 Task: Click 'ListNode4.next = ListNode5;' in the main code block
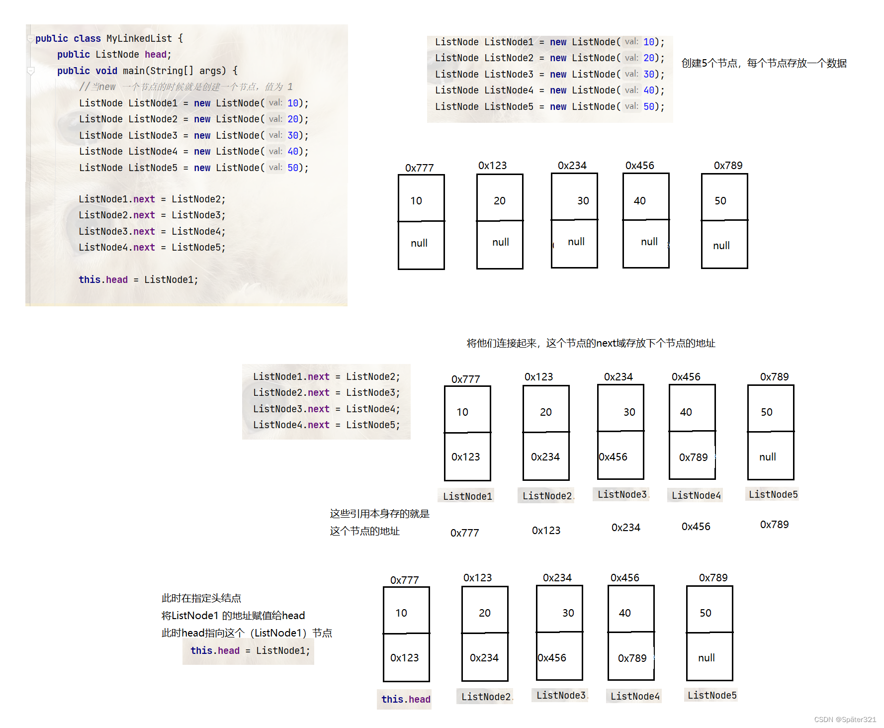point(152,248)
